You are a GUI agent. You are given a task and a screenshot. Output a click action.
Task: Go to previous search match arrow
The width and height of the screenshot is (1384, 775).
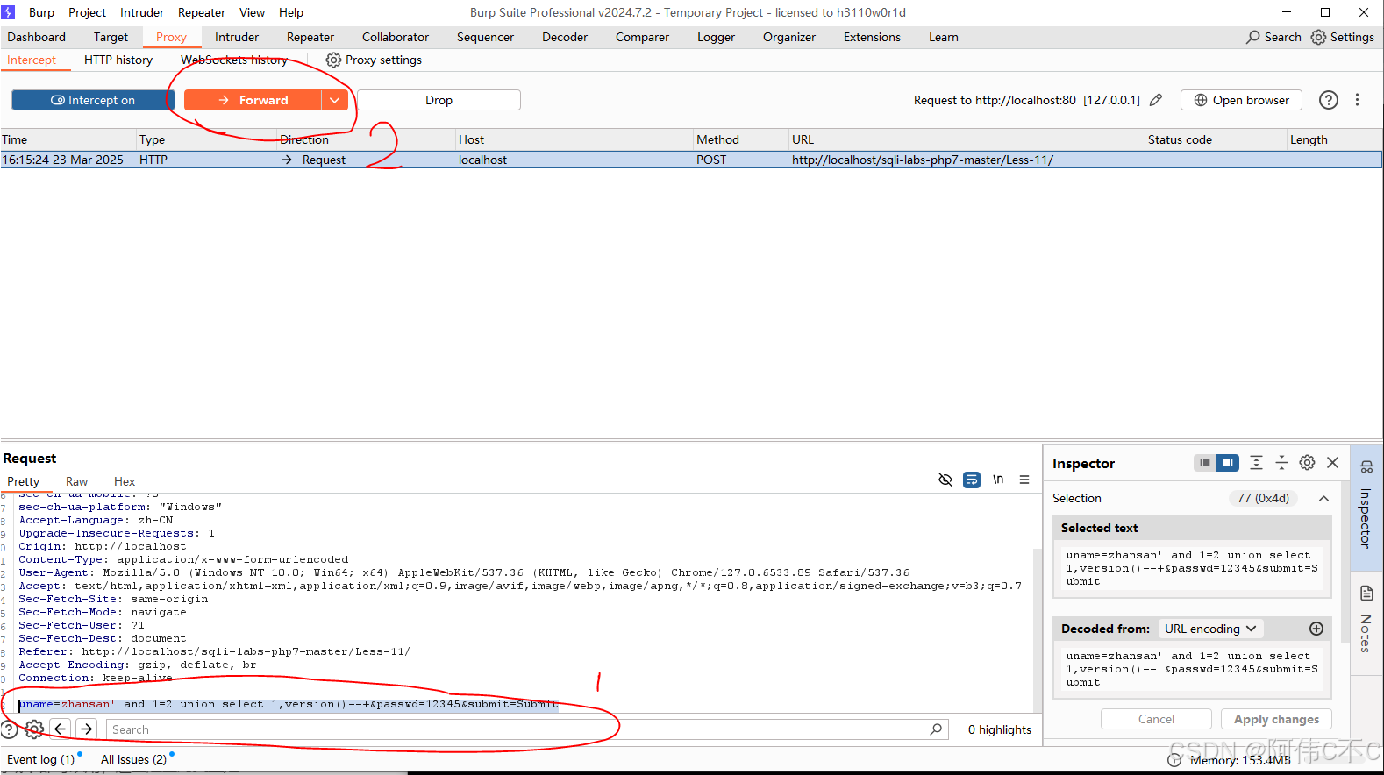click(60, 729)
